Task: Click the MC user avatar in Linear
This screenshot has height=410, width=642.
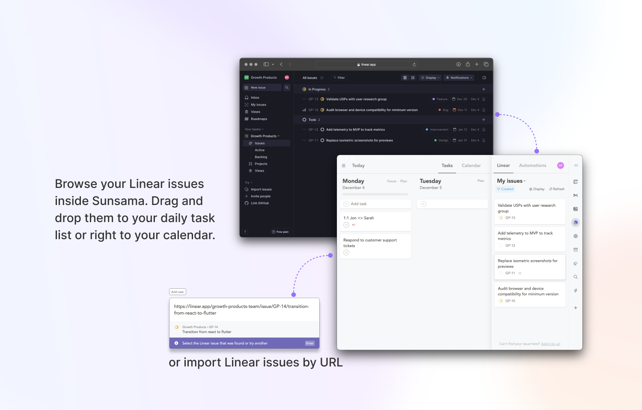Action: click(287, 77)
